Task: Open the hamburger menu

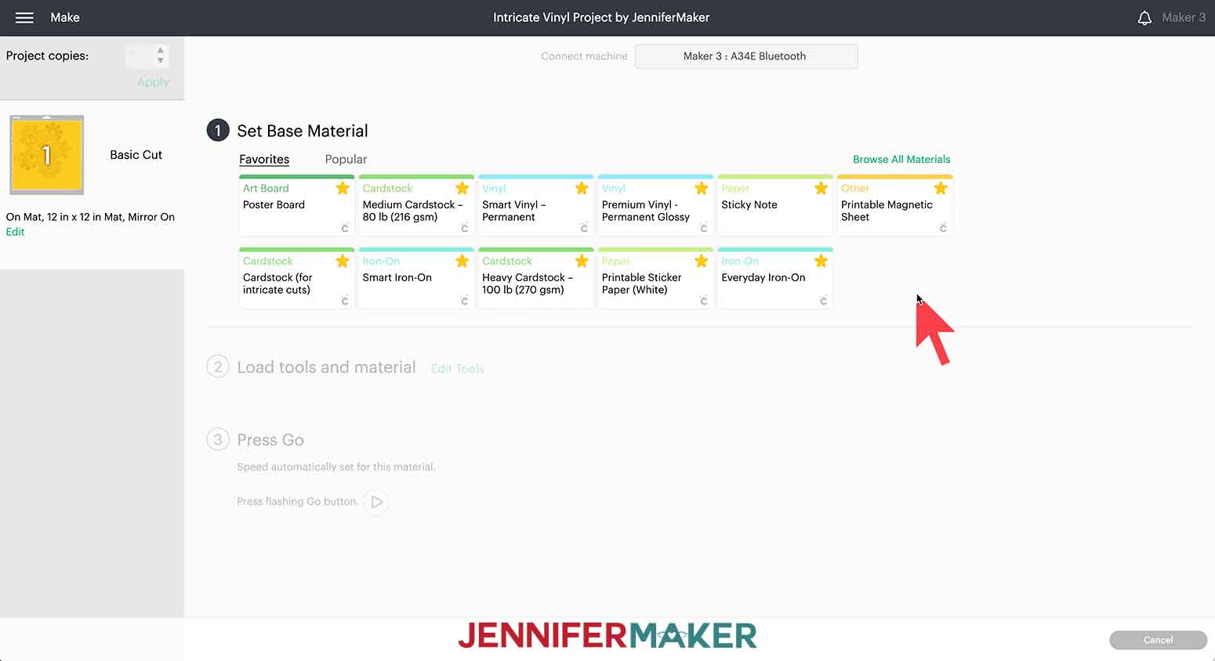Action: [x=24, y=17]
